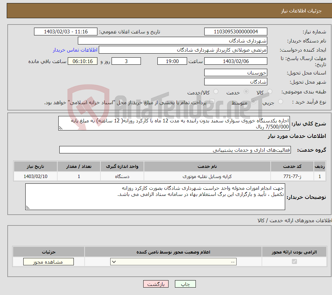Click the جزئیات اطلاعات نیاز page title
This screenshot has height=295, width=332.
pos(301,11)
